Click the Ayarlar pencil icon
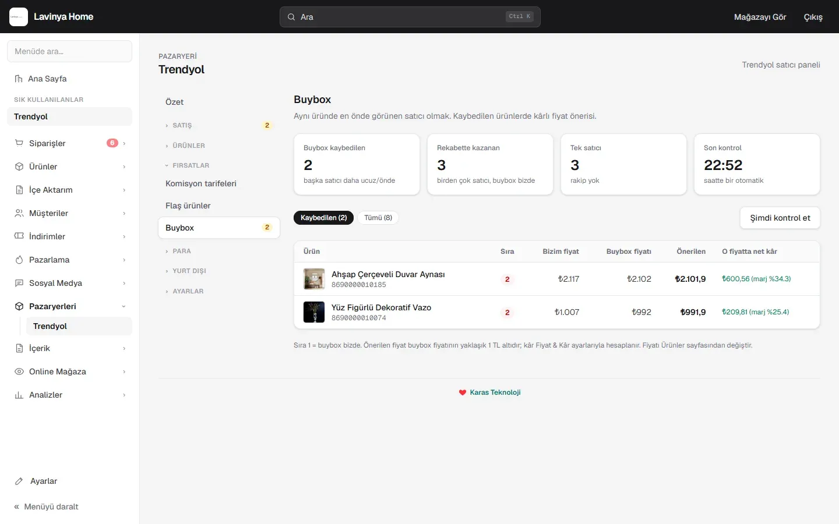This screenshot has height=524, width=839. [x=19, y=481]
